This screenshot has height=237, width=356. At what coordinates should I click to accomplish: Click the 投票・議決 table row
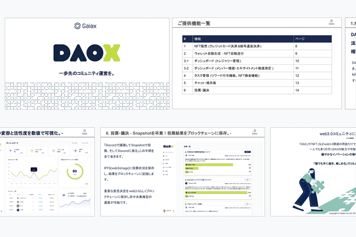tap(257, 90)
